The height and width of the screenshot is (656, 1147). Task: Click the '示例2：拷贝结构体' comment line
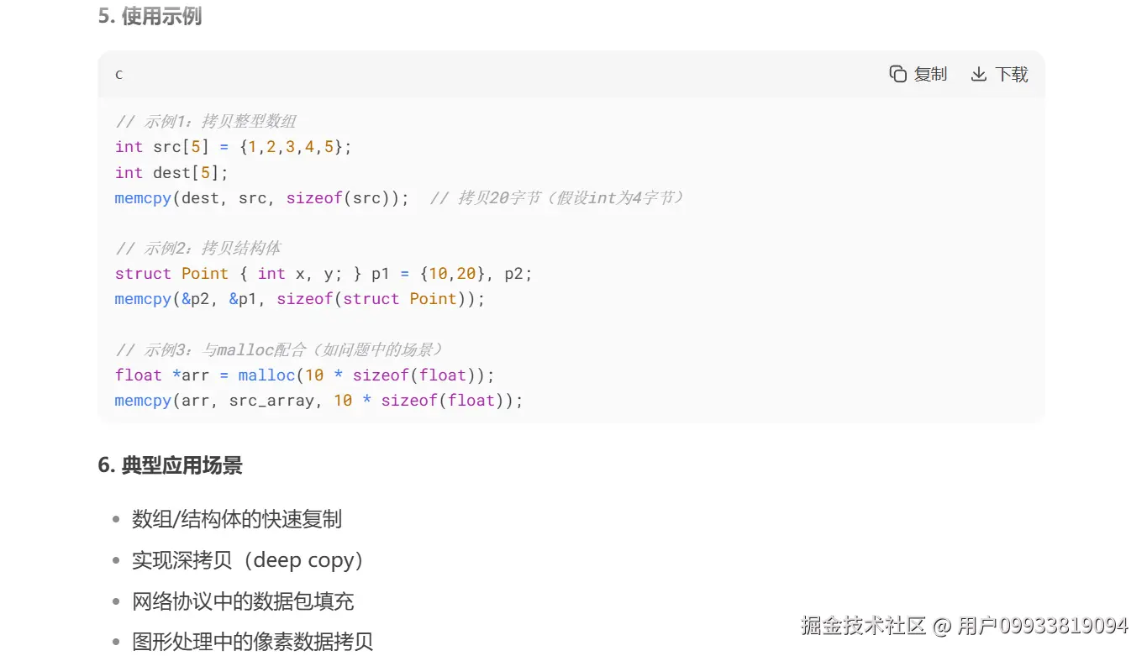[198, 249]
